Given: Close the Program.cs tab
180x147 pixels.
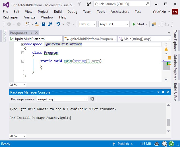Looking at the screenshot, I should pos(36,33).
